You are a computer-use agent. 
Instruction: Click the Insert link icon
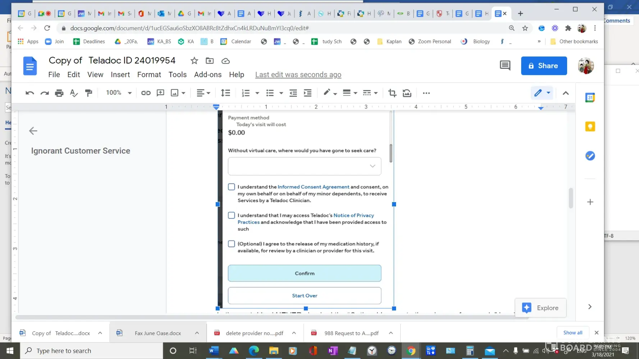pyautogui.click(x=146, y=93)
